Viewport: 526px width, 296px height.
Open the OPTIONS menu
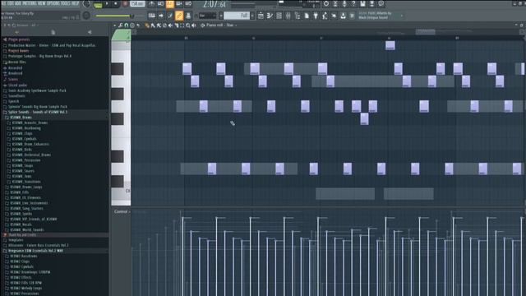tap(53, 3)
